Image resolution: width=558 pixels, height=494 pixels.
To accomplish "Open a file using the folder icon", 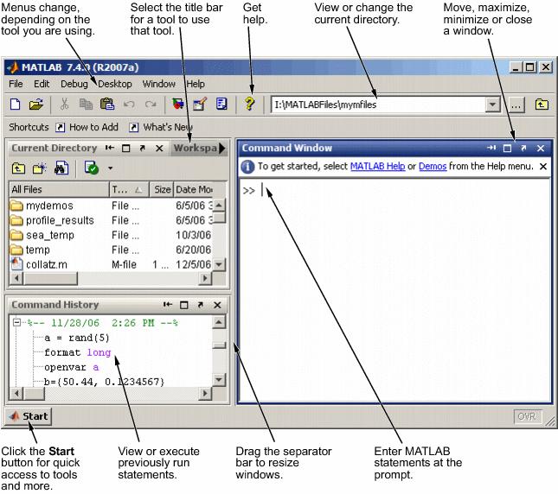I will (36, 104).
